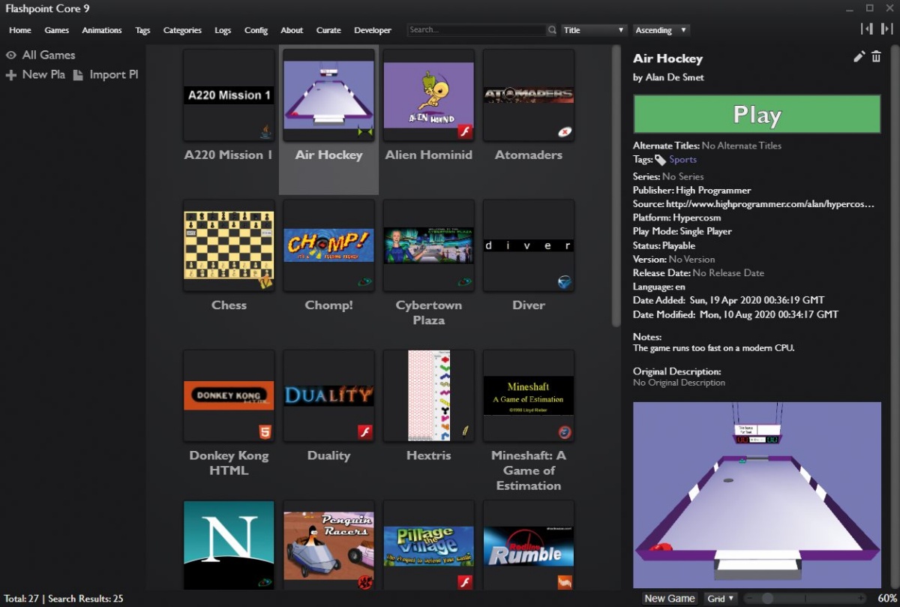
Task: Open the About page
Action: pos(292,30)
